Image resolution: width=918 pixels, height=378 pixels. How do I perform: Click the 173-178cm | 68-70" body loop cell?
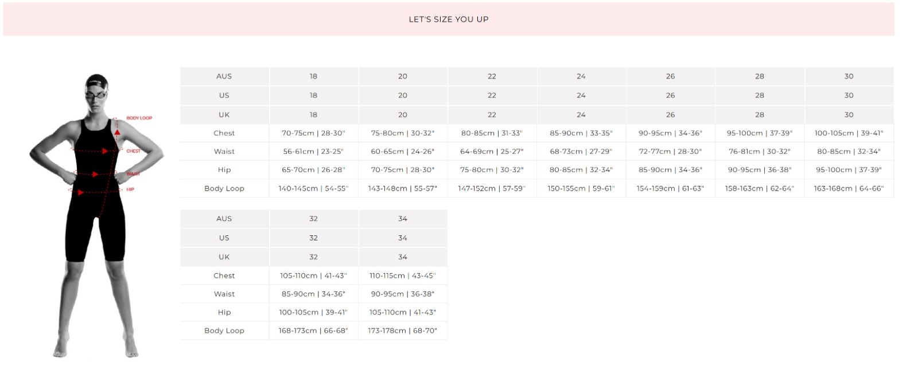pos(402,331)
